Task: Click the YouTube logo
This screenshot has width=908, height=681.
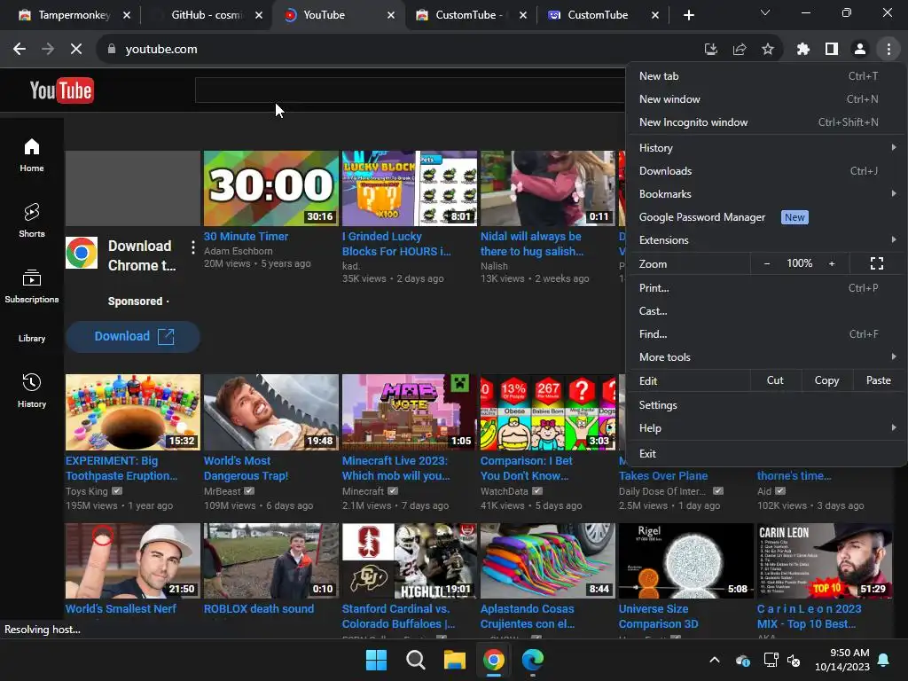Action: [x=61, y=90]
